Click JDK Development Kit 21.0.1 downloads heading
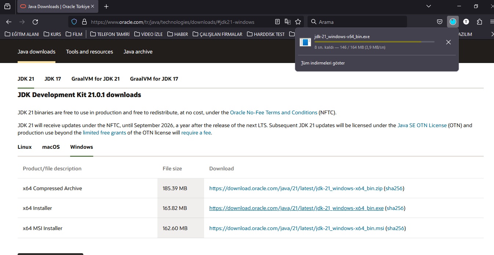Viewport: 494px width, 255px height. [x=79, y=95]
